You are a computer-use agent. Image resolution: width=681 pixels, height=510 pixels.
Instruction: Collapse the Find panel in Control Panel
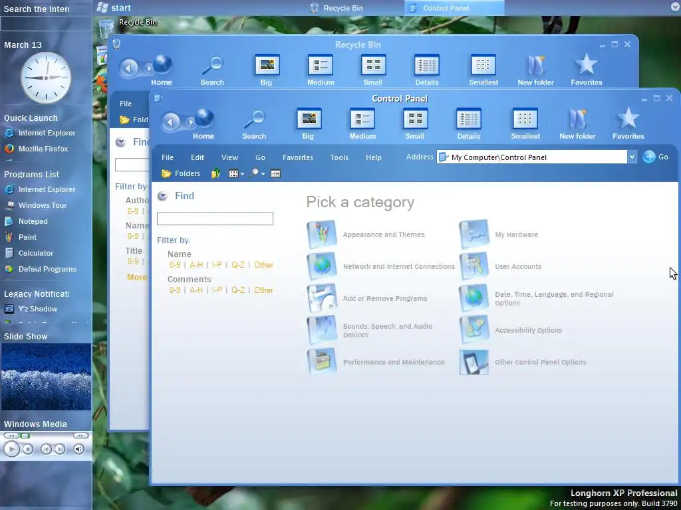click(162, 196)
